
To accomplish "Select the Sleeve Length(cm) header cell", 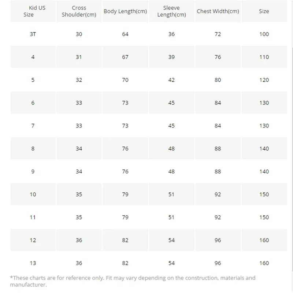I will pos(171,11).
